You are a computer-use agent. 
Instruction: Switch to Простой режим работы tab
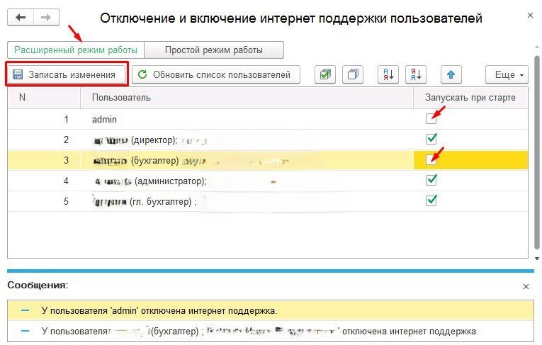214,50
